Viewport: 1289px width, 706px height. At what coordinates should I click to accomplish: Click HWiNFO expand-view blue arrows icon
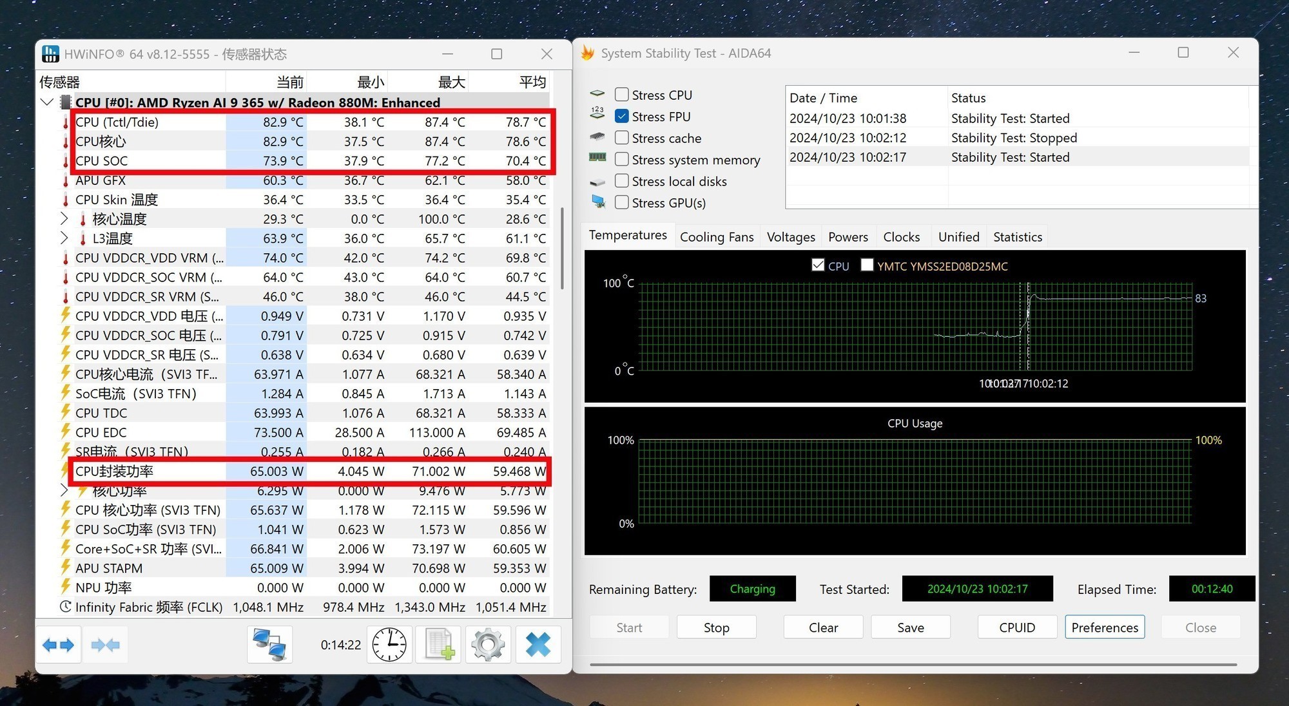(58, 644)
